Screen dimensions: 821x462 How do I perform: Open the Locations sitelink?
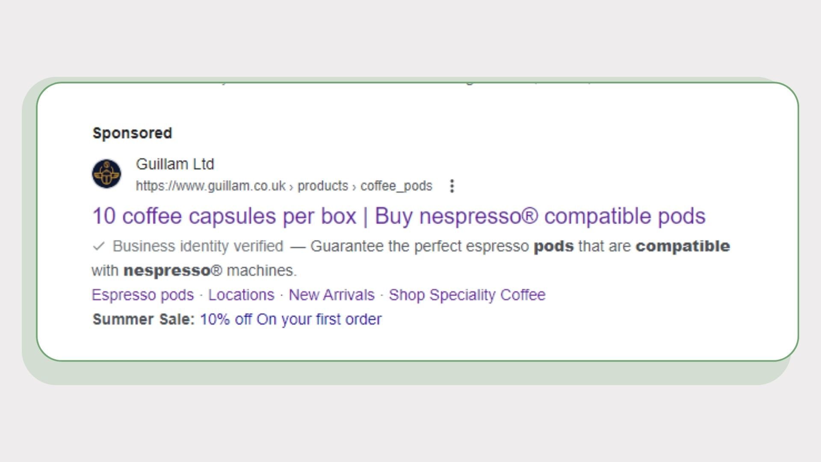pos(241,295)
